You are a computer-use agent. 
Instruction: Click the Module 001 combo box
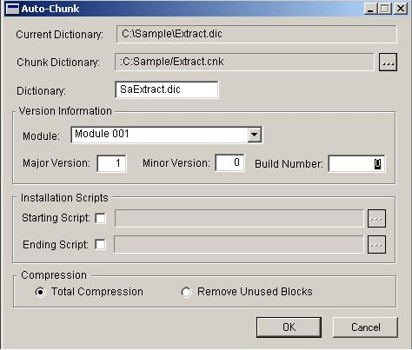tap(167, 135)
